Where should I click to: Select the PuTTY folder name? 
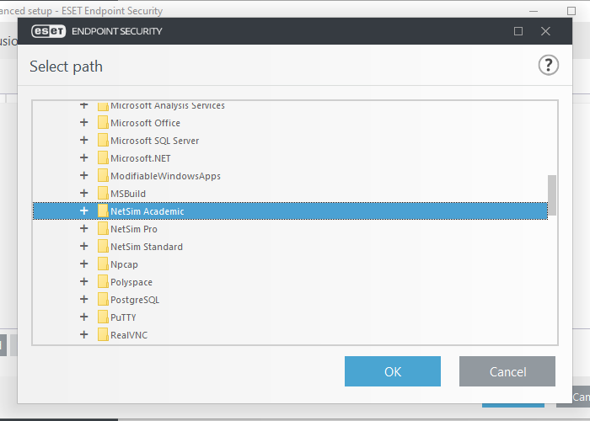pos(123,317)
